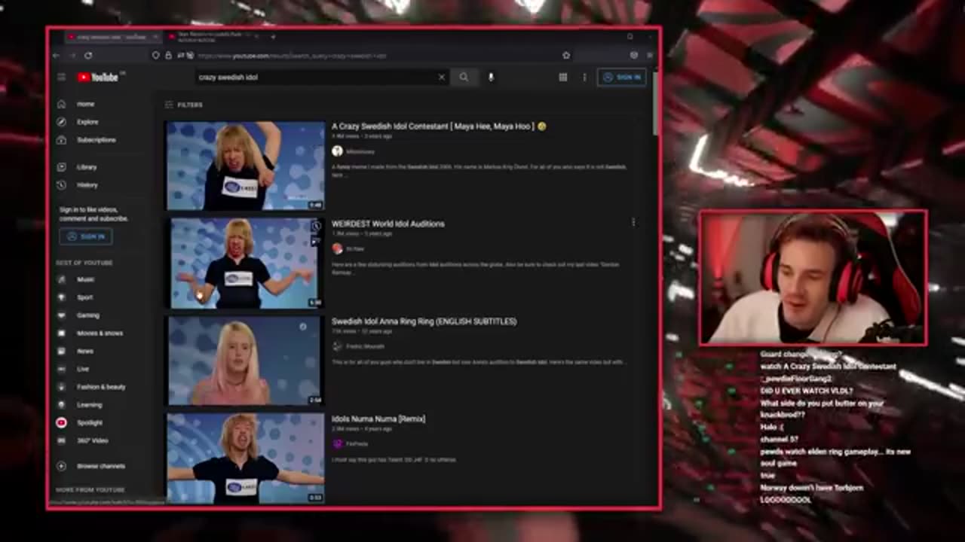This screenshot has width=965, height=542.
Task: Click the channel avatar under 'A Crazy Swedish Idol Contestant'
Action: pos(337,151)
